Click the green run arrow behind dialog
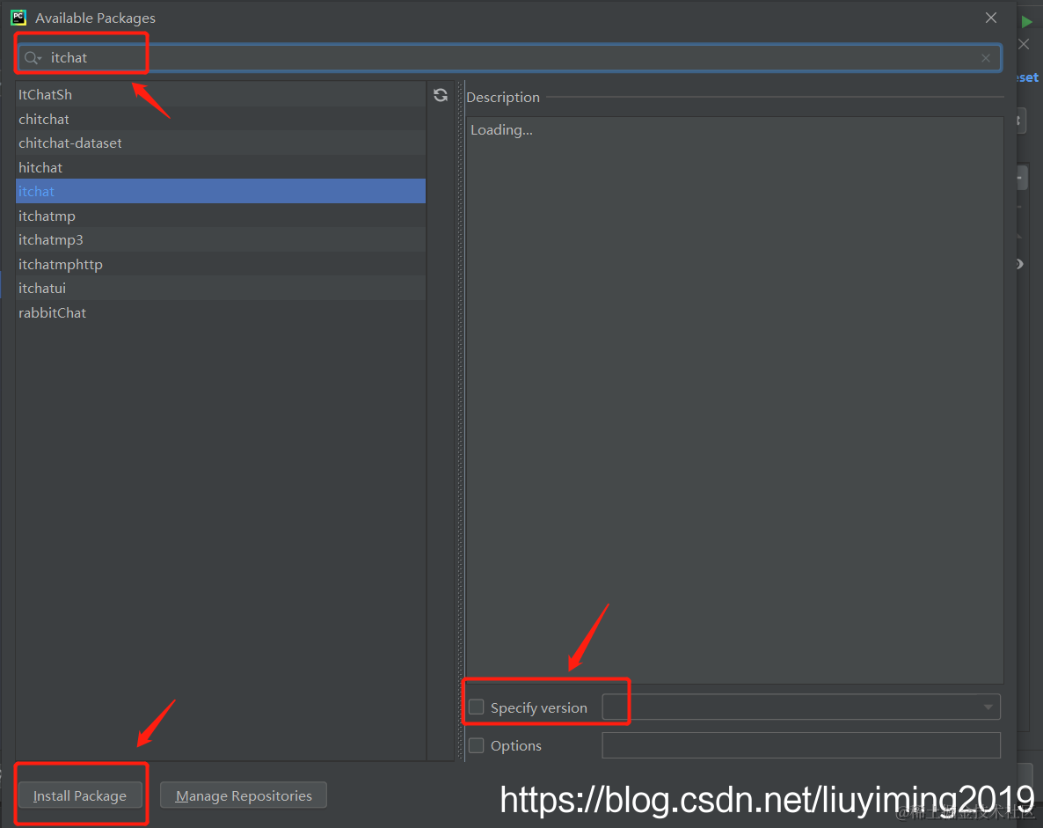This screenshot has width=1043, height=828. (1026, 22)
